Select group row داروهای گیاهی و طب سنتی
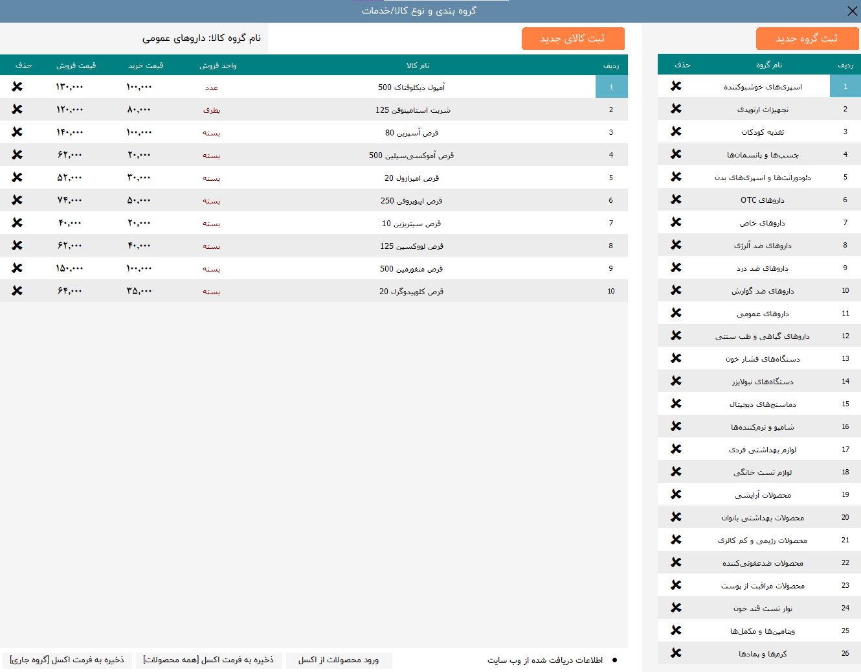The width and height of the screenshot is (861, 672). (759, 336)
